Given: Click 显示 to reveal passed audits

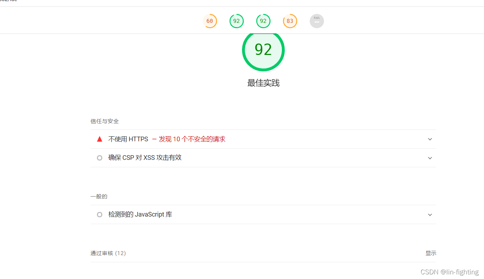Looking at the screenshot, I should (x=431, y=253).
